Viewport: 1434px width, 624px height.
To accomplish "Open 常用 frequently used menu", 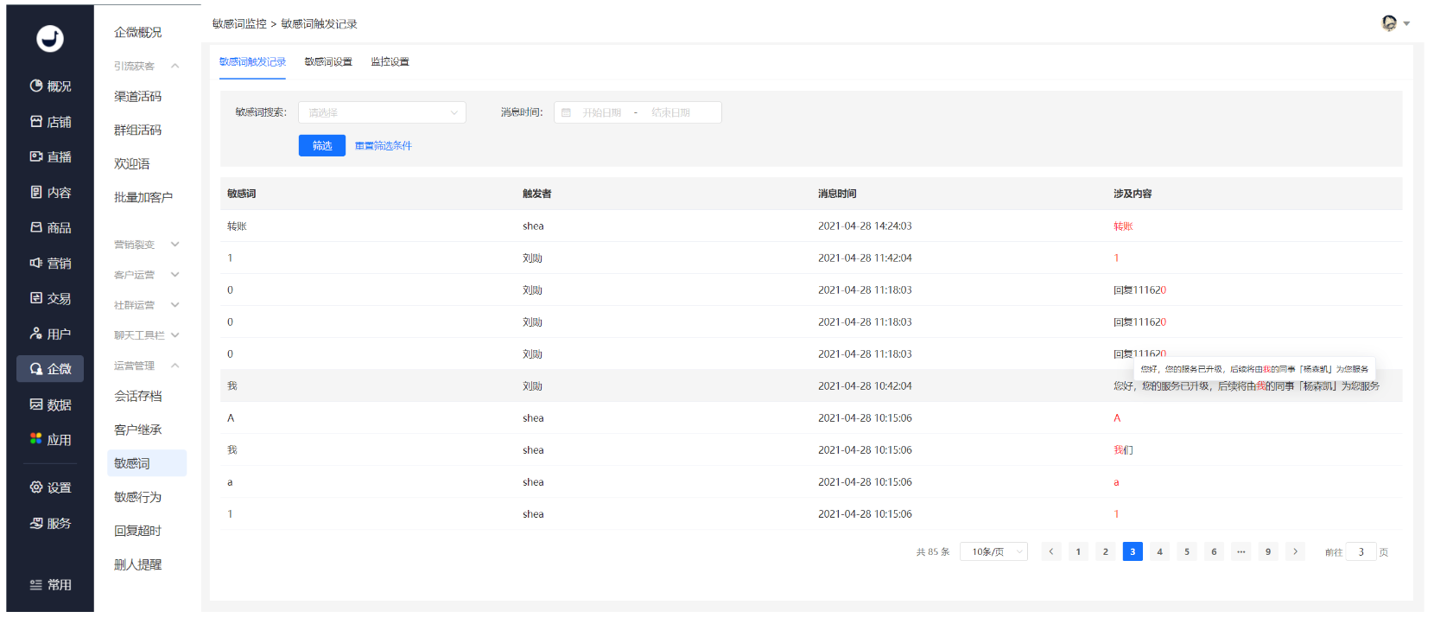I will click(50, 585).
